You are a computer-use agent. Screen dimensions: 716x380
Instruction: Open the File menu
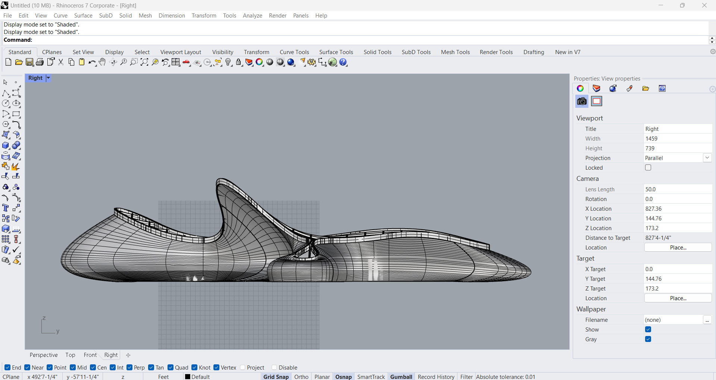pos(7,16)
